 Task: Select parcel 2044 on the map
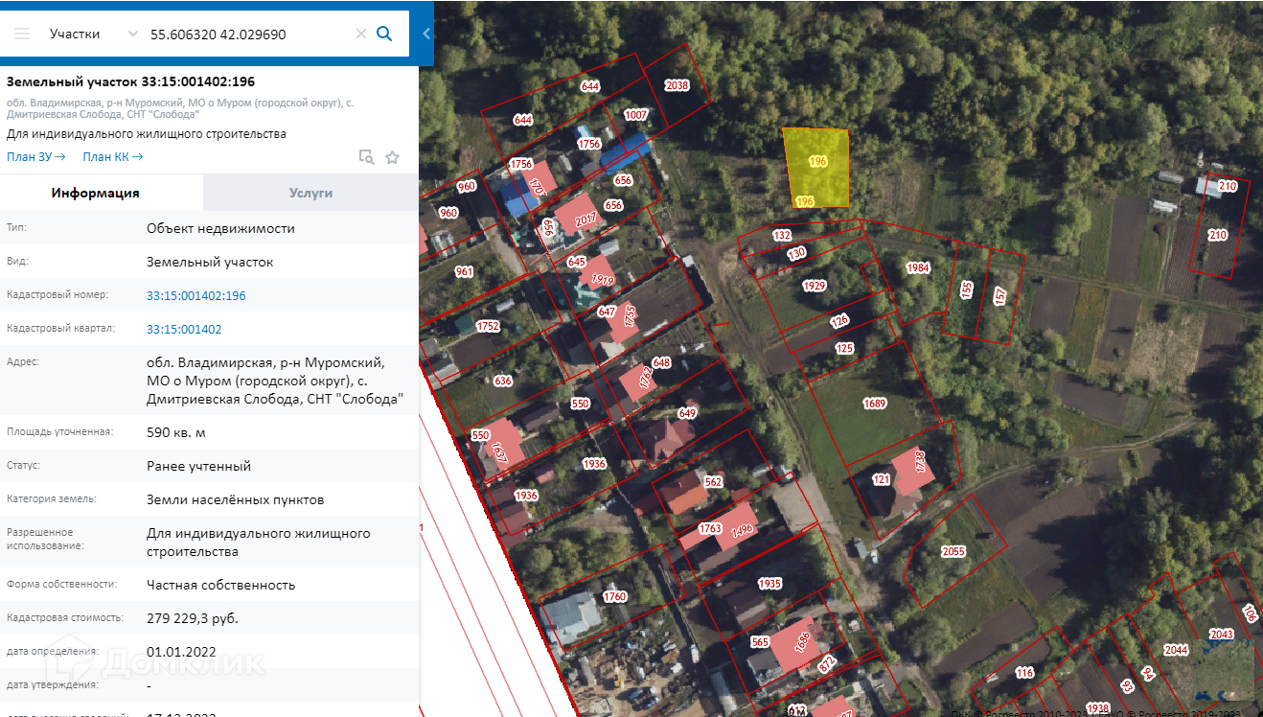point(1176,649)
